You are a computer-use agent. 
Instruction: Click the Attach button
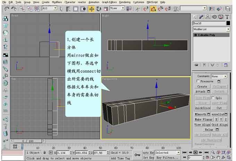(x=201, y=92)
